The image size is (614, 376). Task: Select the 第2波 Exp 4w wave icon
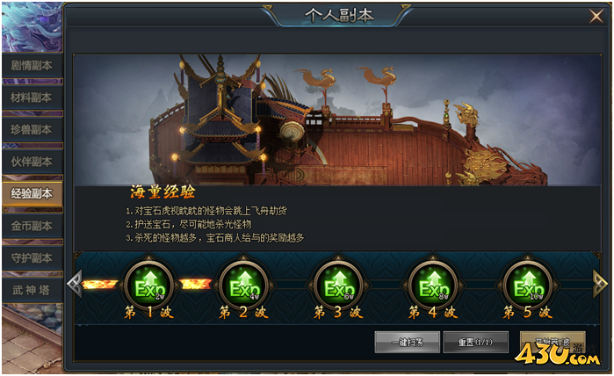tap(244, 286)
